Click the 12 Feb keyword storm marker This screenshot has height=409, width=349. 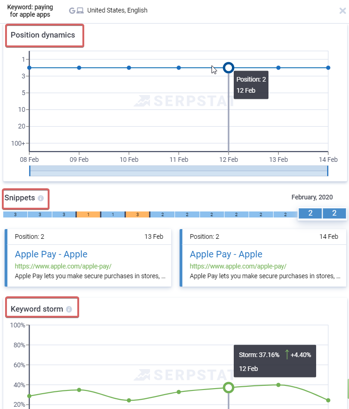click(x=228, y=388)
